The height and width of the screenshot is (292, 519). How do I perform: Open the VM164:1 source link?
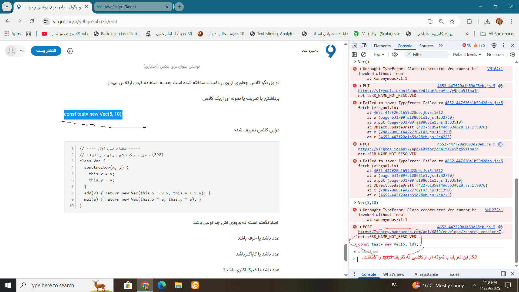click(x=495, y=69)
